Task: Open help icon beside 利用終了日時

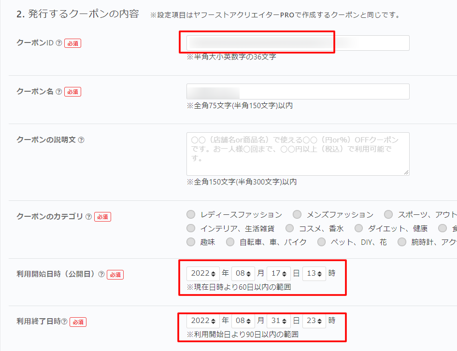Action: [64, 322]
